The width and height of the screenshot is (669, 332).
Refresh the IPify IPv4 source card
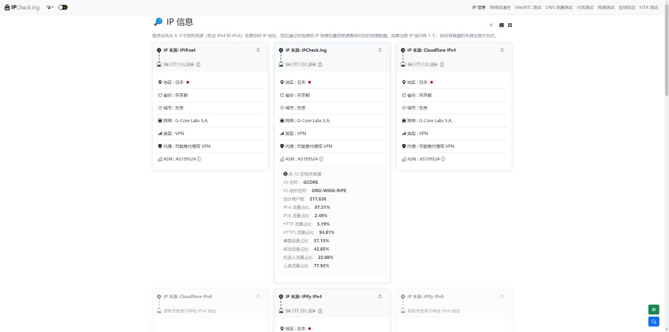[380, 296]
